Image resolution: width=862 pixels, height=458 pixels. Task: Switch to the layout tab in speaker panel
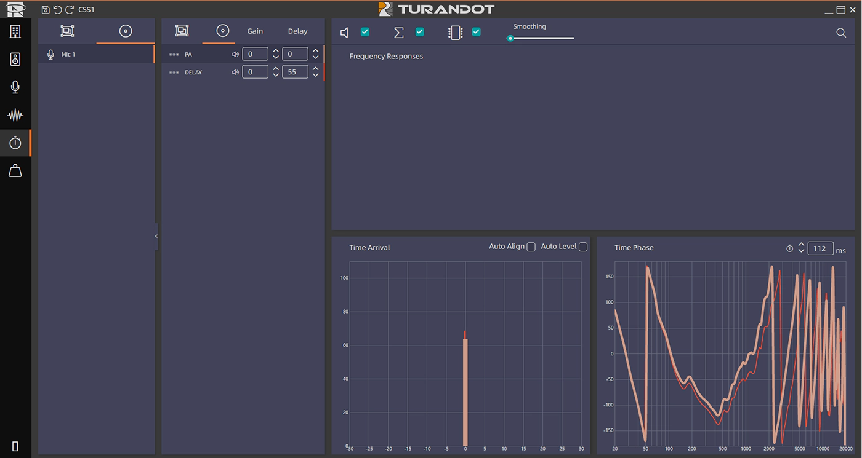pyautogui.click(x=182, y=31)
